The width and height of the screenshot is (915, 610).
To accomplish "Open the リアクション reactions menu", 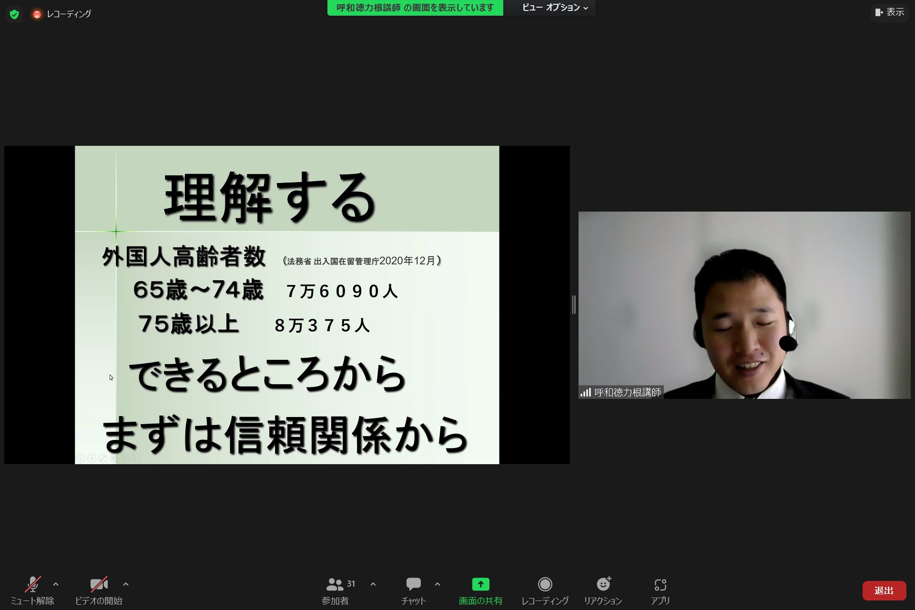I will click(x=603, y=590).
